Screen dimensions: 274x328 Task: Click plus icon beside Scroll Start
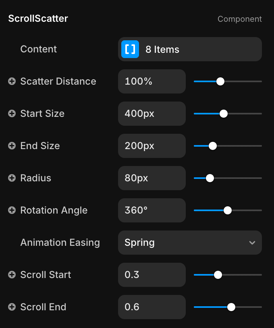click(12, 275)
